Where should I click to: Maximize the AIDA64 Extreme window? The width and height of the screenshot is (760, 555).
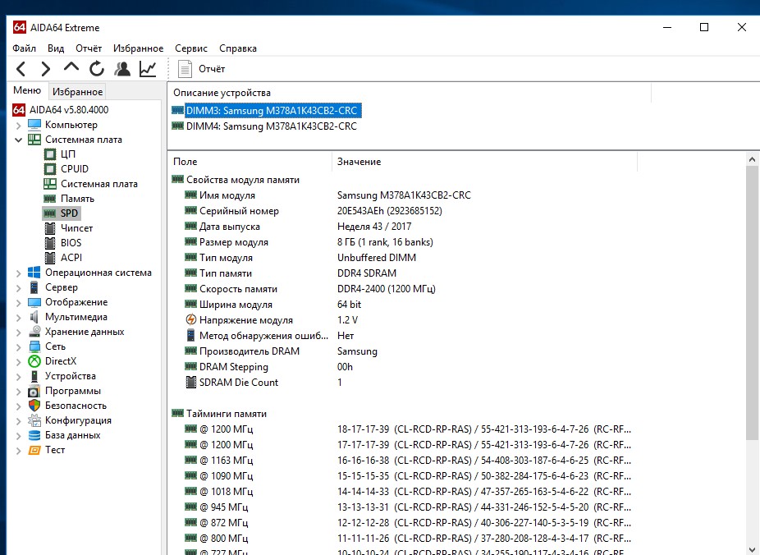704,28
